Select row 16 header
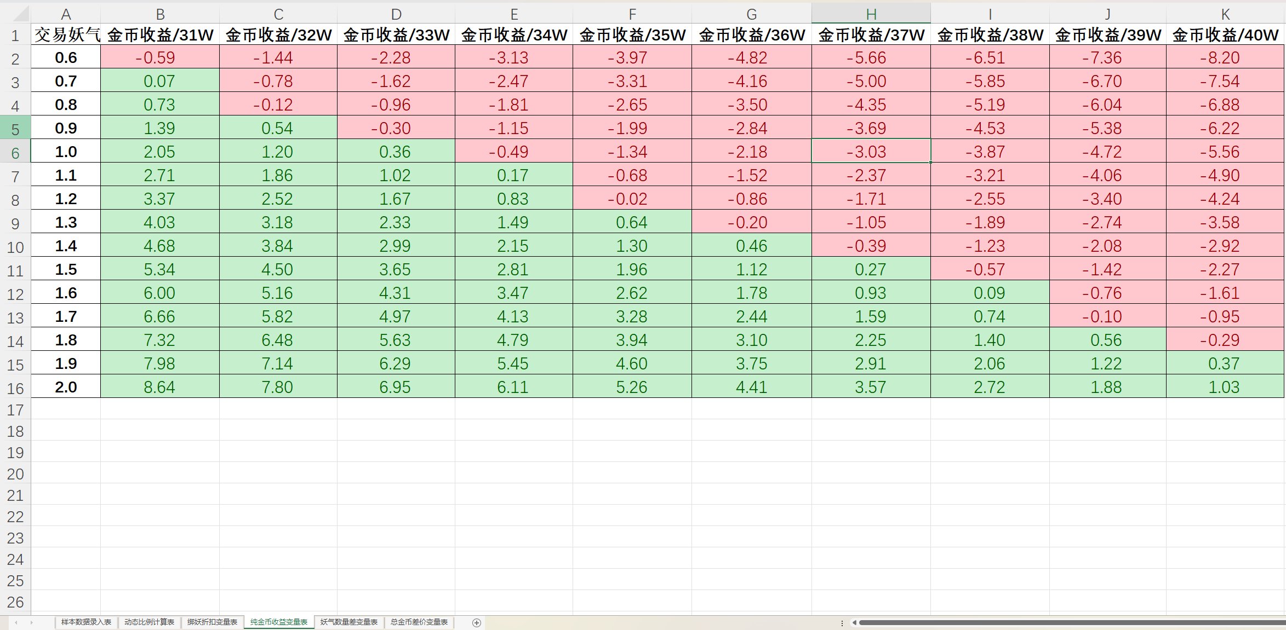The width and height of the screenshot is (1286, 630). click(x=15, y=386)
